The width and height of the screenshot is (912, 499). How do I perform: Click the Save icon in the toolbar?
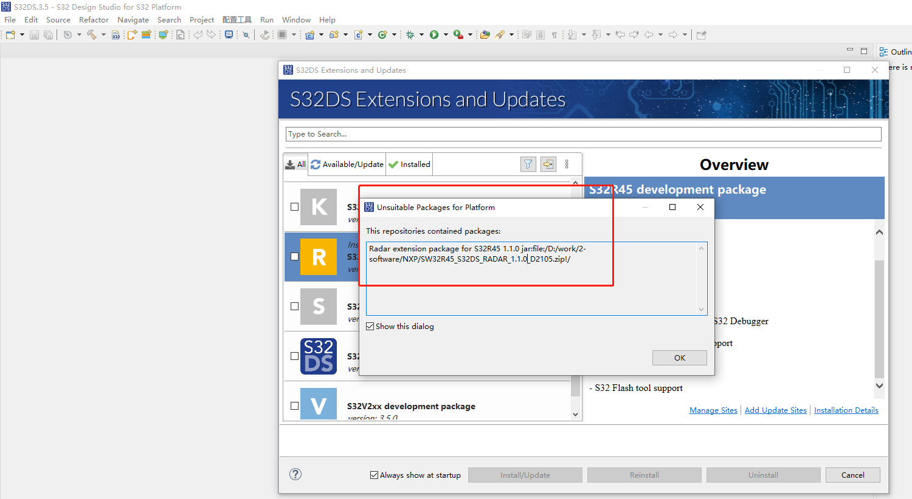(34, 35)
